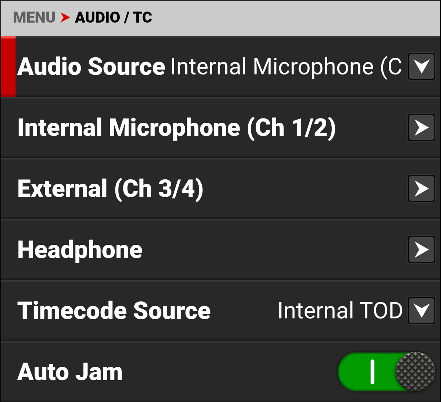Click the textured Auto Jam switch knob
441x402 pixels.
[415, 372]
